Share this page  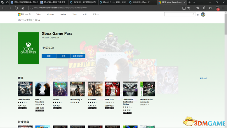point(210,8)
